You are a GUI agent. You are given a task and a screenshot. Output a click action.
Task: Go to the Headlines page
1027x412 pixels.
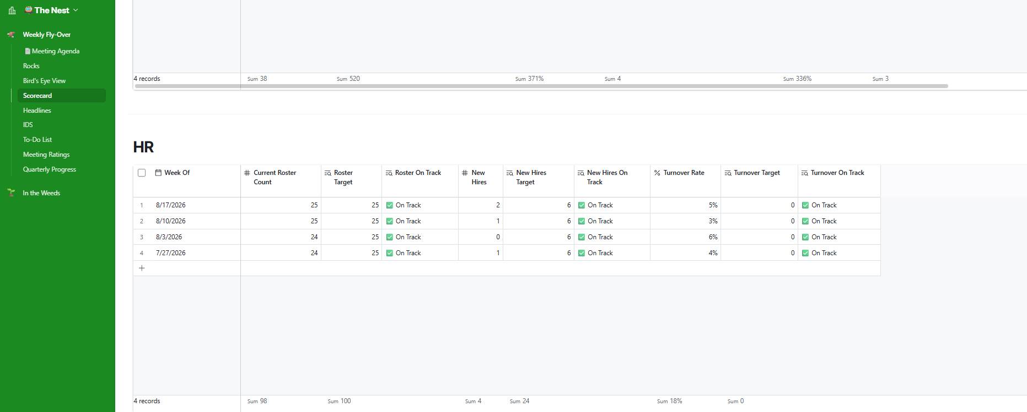(37, 111)
